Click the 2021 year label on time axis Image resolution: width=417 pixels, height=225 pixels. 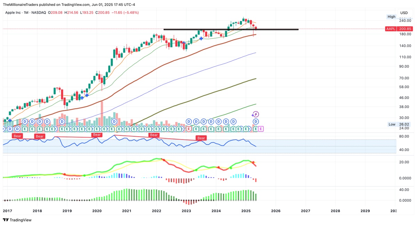(127, 211)
